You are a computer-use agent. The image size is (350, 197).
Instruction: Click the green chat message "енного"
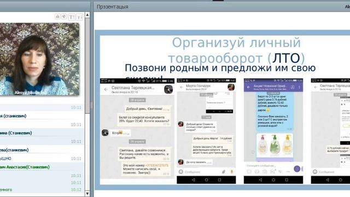tap(6, 190)
